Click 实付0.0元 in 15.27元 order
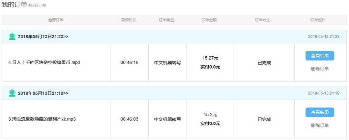The image size is (349, 140). coord(210,67)
